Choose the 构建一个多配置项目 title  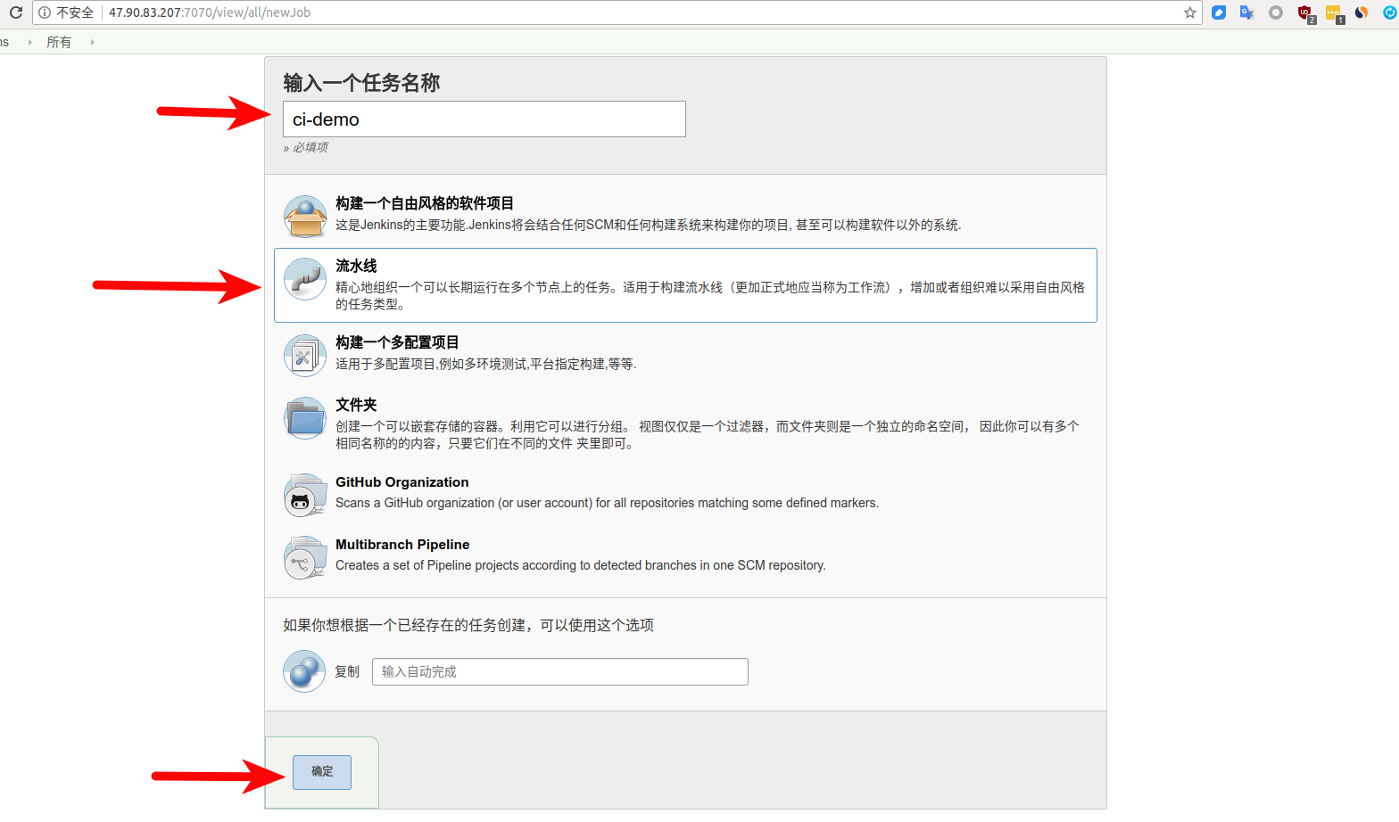tap(397, 342)
